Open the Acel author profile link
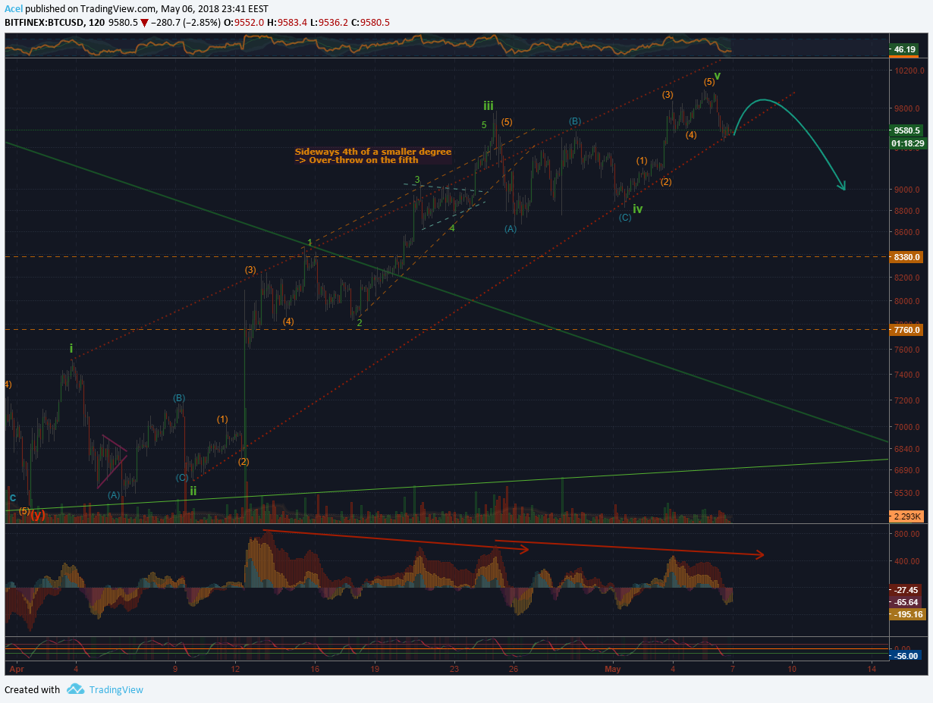This screenshot has height=703, width=933. pos(13,8)
